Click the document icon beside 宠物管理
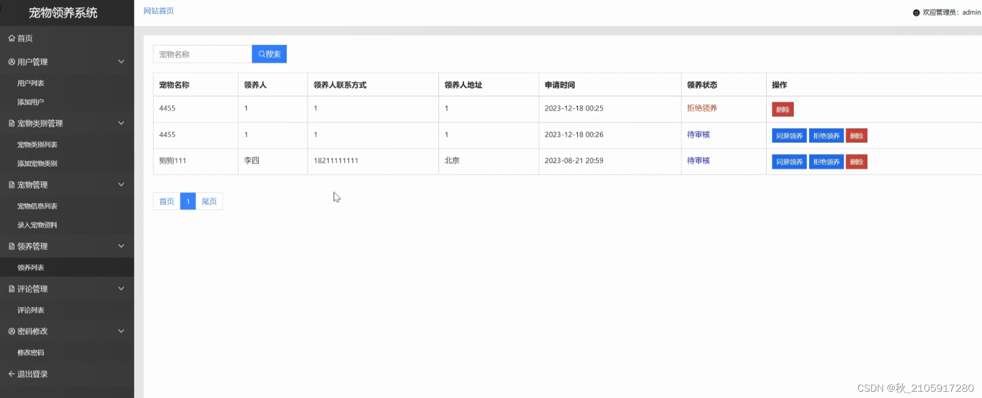Image resolution: width=982 pixels, height=398 pixels. click(12, 184)
